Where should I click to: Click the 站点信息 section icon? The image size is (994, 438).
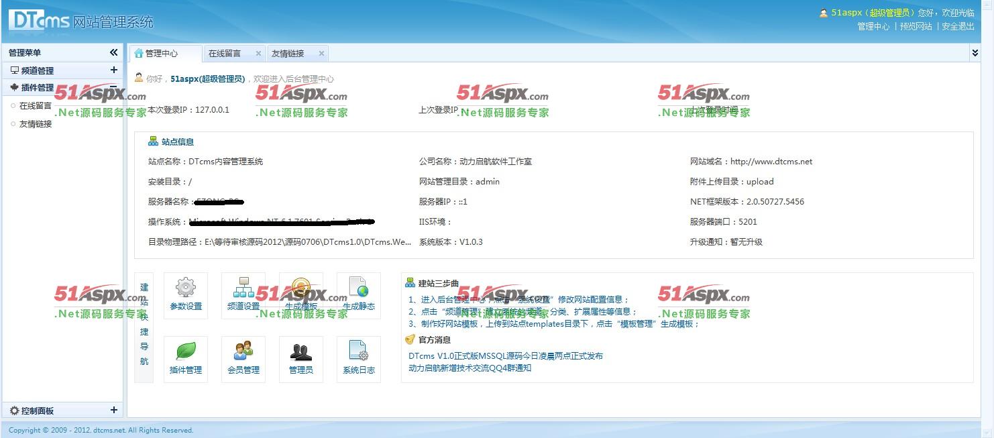click(153, 142)
